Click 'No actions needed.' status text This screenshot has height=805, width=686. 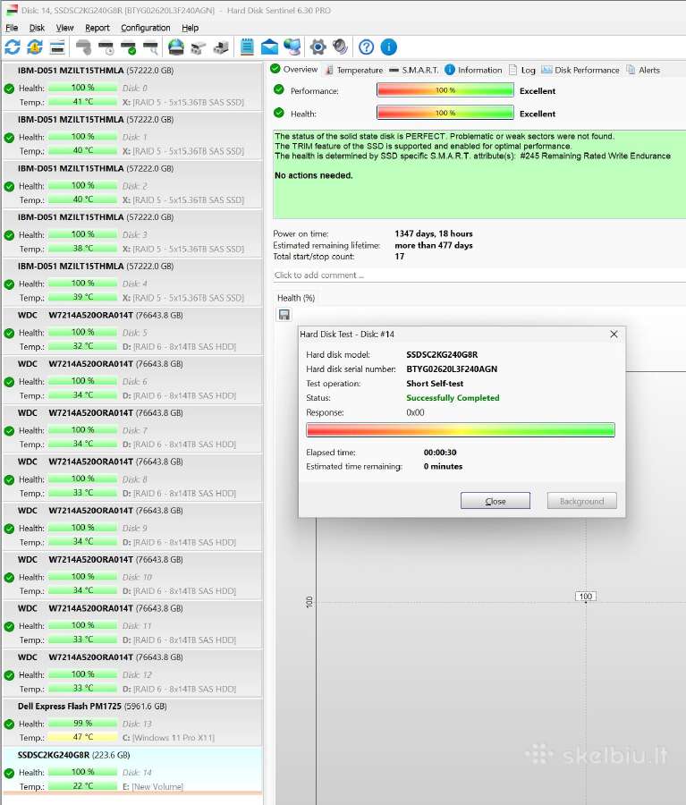(x=313, y=175)
